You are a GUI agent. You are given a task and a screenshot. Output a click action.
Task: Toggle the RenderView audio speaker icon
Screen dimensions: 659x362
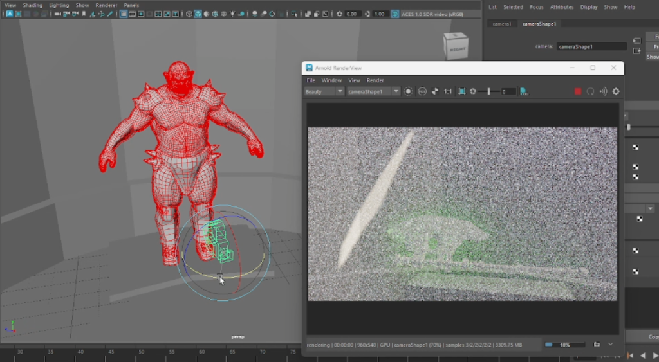tap(603, 91)
